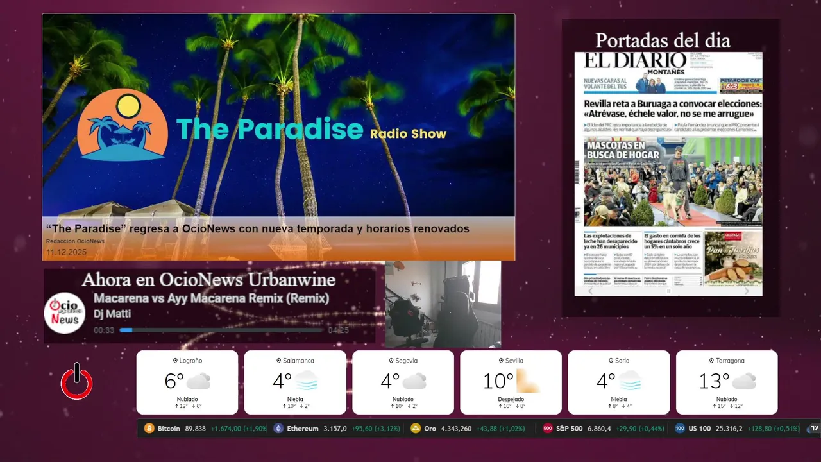Click the Logroño cloud weather icon
Viewport: 821px width, 462px height.
(198, 381)
